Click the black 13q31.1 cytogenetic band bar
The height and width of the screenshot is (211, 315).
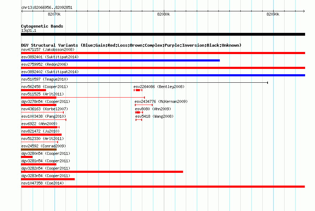click(163, 34)
